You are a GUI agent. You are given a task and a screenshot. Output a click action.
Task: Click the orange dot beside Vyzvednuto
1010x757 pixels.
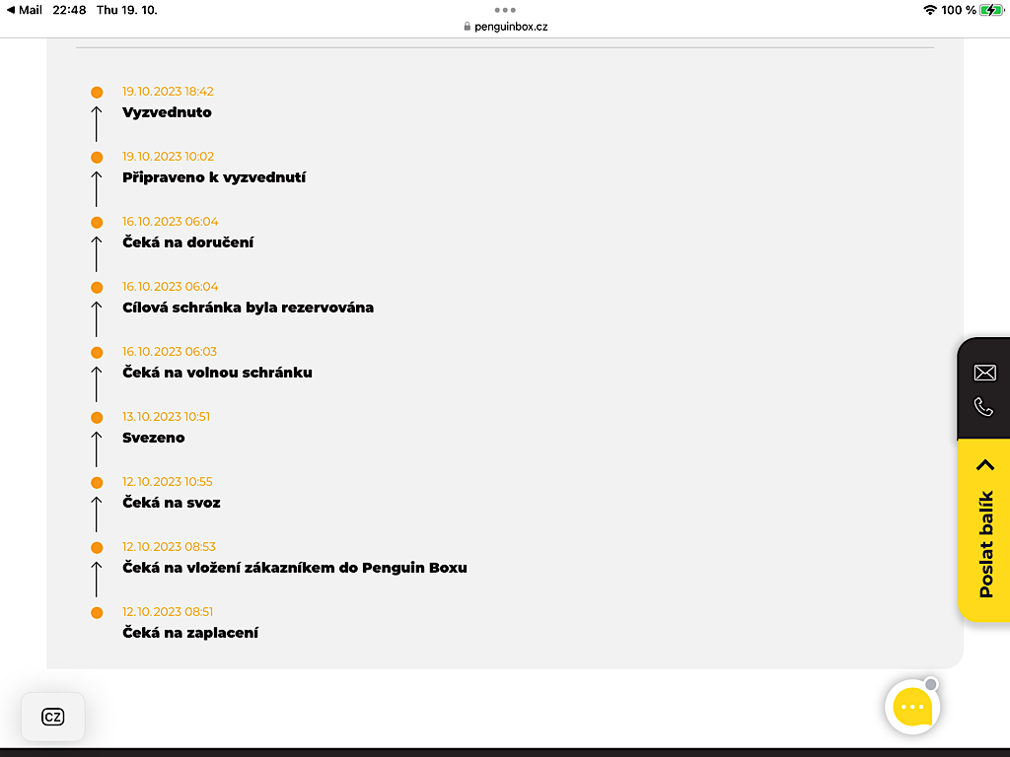(x=97, y=92)
